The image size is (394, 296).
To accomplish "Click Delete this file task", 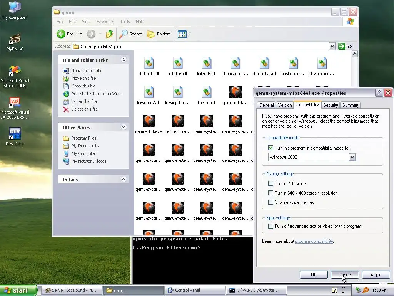I will coord(85,109).
